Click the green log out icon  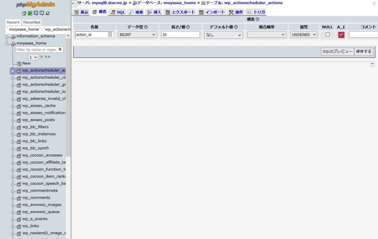(x=30, y=13)
